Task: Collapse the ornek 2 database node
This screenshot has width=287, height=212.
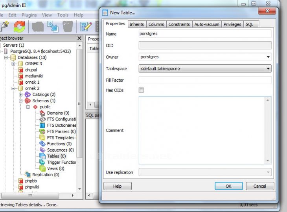Action: point(13,88)
